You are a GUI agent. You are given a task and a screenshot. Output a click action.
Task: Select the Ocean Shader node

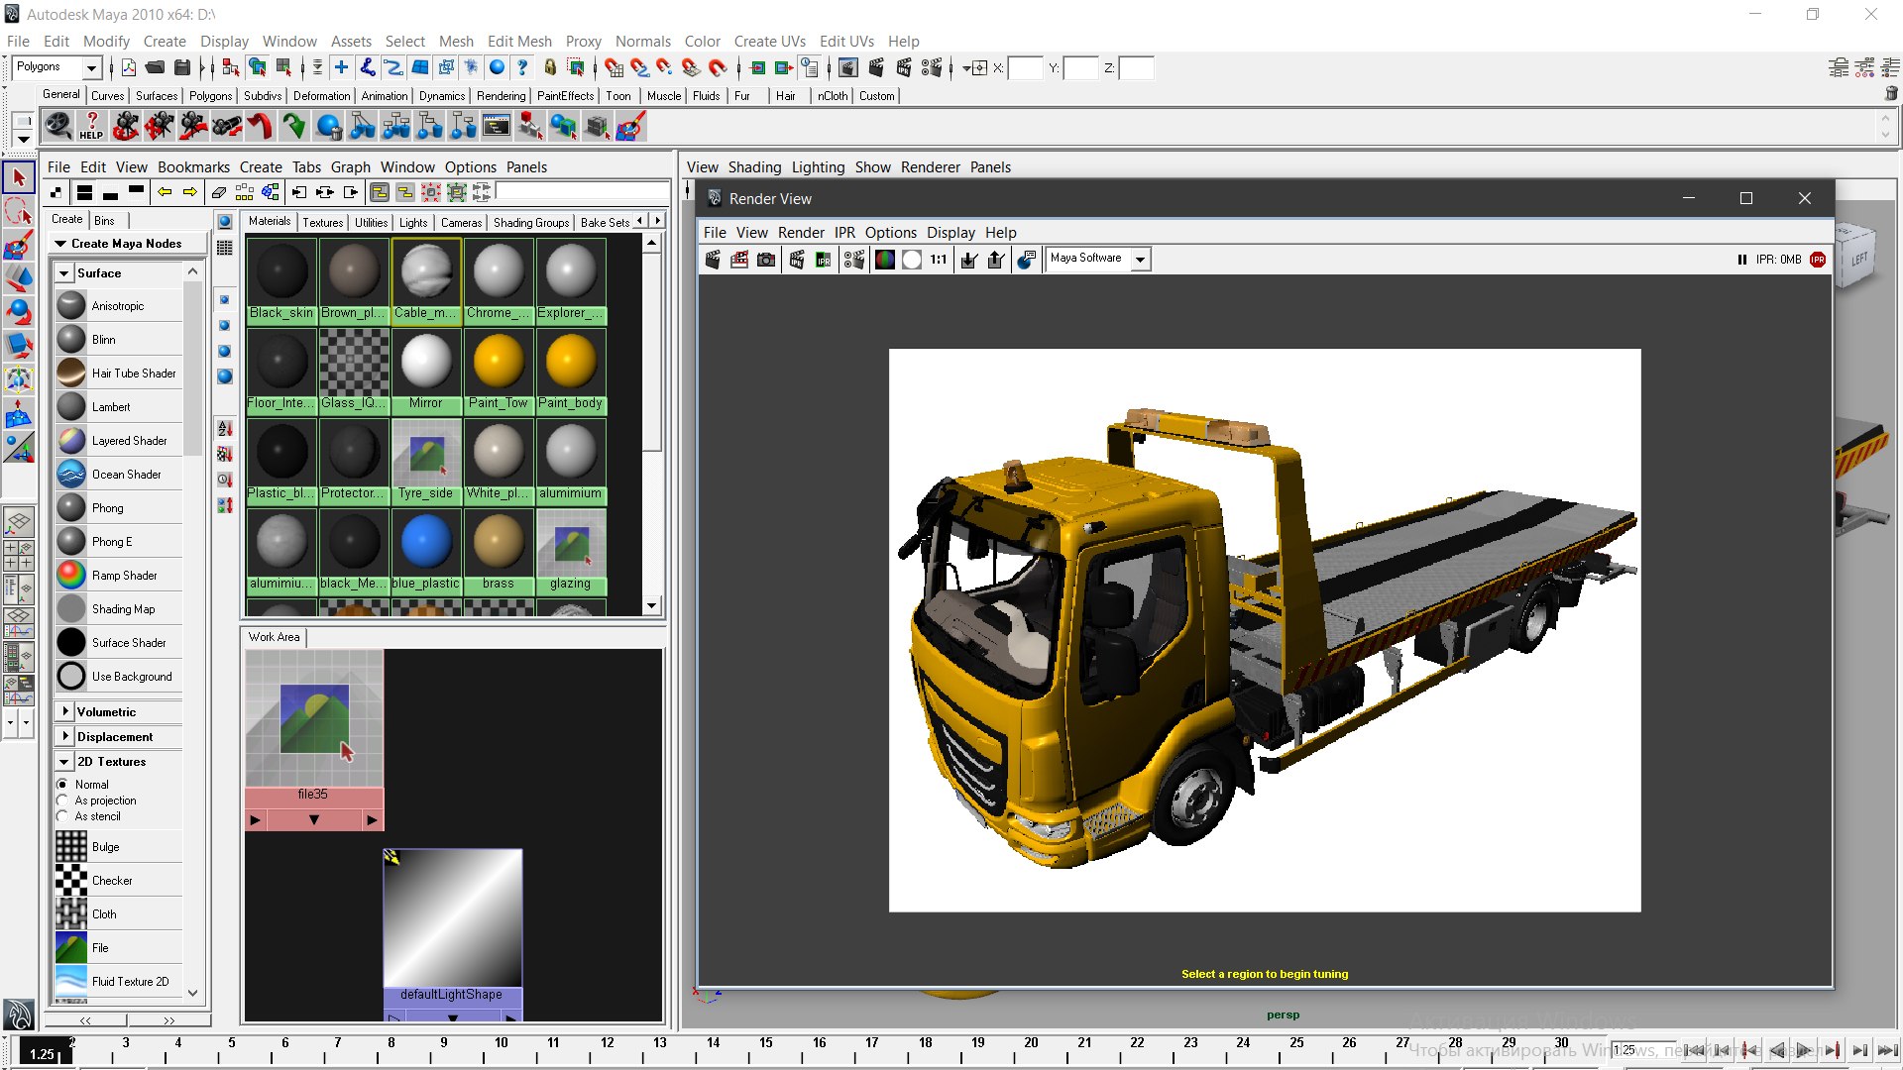tap(119, 475)
